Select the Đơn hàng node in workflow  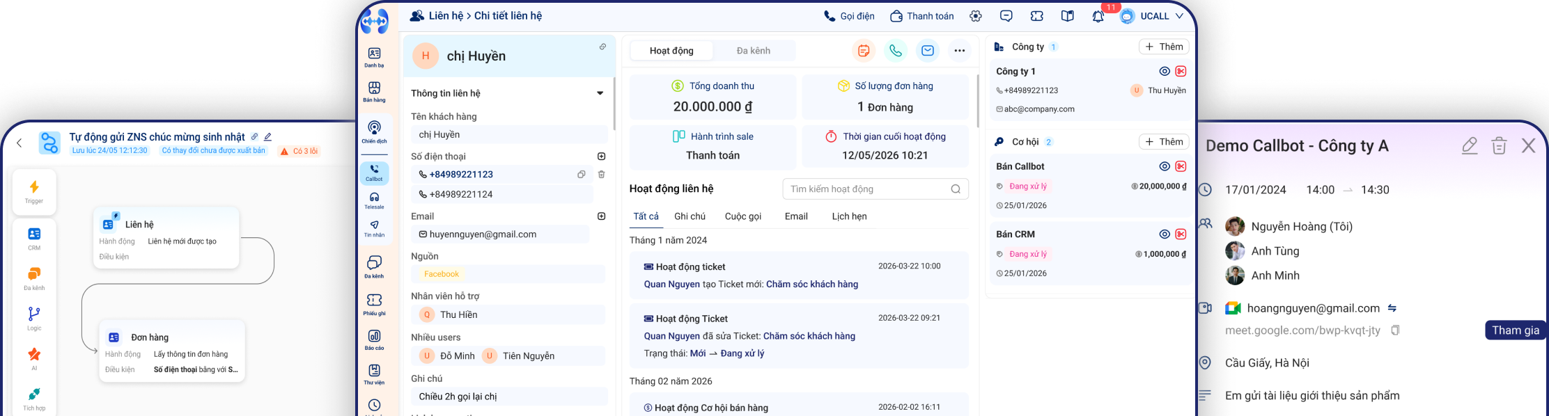(172, 351)
